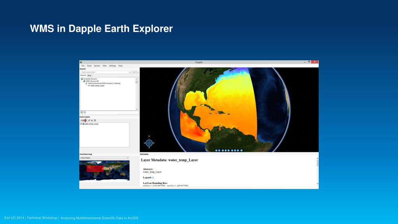Click the compass west arrow

click(x=145, y=143)
